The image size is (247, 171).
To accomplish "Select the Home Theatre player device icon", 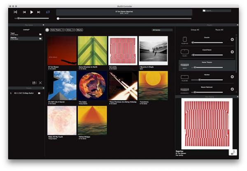I will 184,65.
